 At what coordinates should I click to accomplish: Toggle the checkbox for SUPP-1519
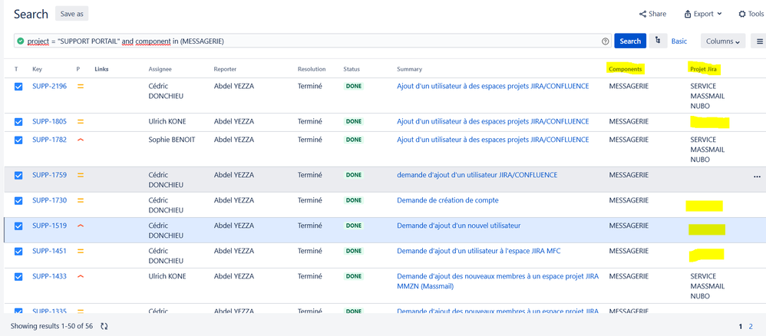click(x=18, y=226)
